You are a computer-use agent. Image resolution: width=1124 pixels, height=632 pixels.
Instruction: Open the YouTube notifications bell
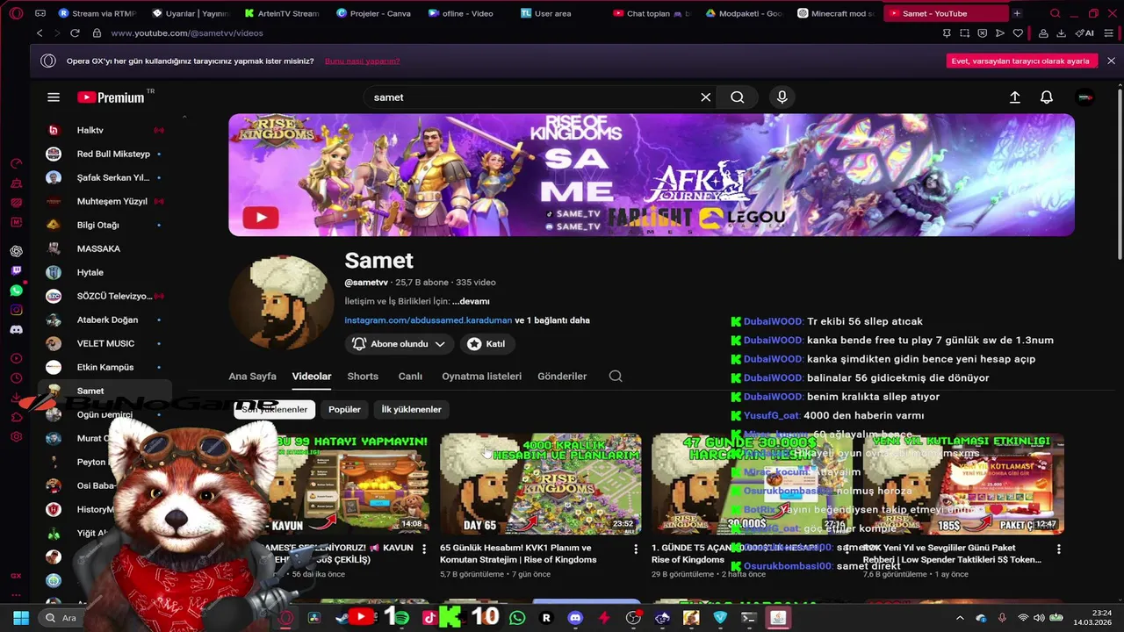point(1046,97)
